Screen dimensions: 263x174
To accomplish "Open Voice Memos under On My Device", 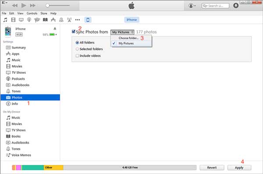I will point(30,155).
